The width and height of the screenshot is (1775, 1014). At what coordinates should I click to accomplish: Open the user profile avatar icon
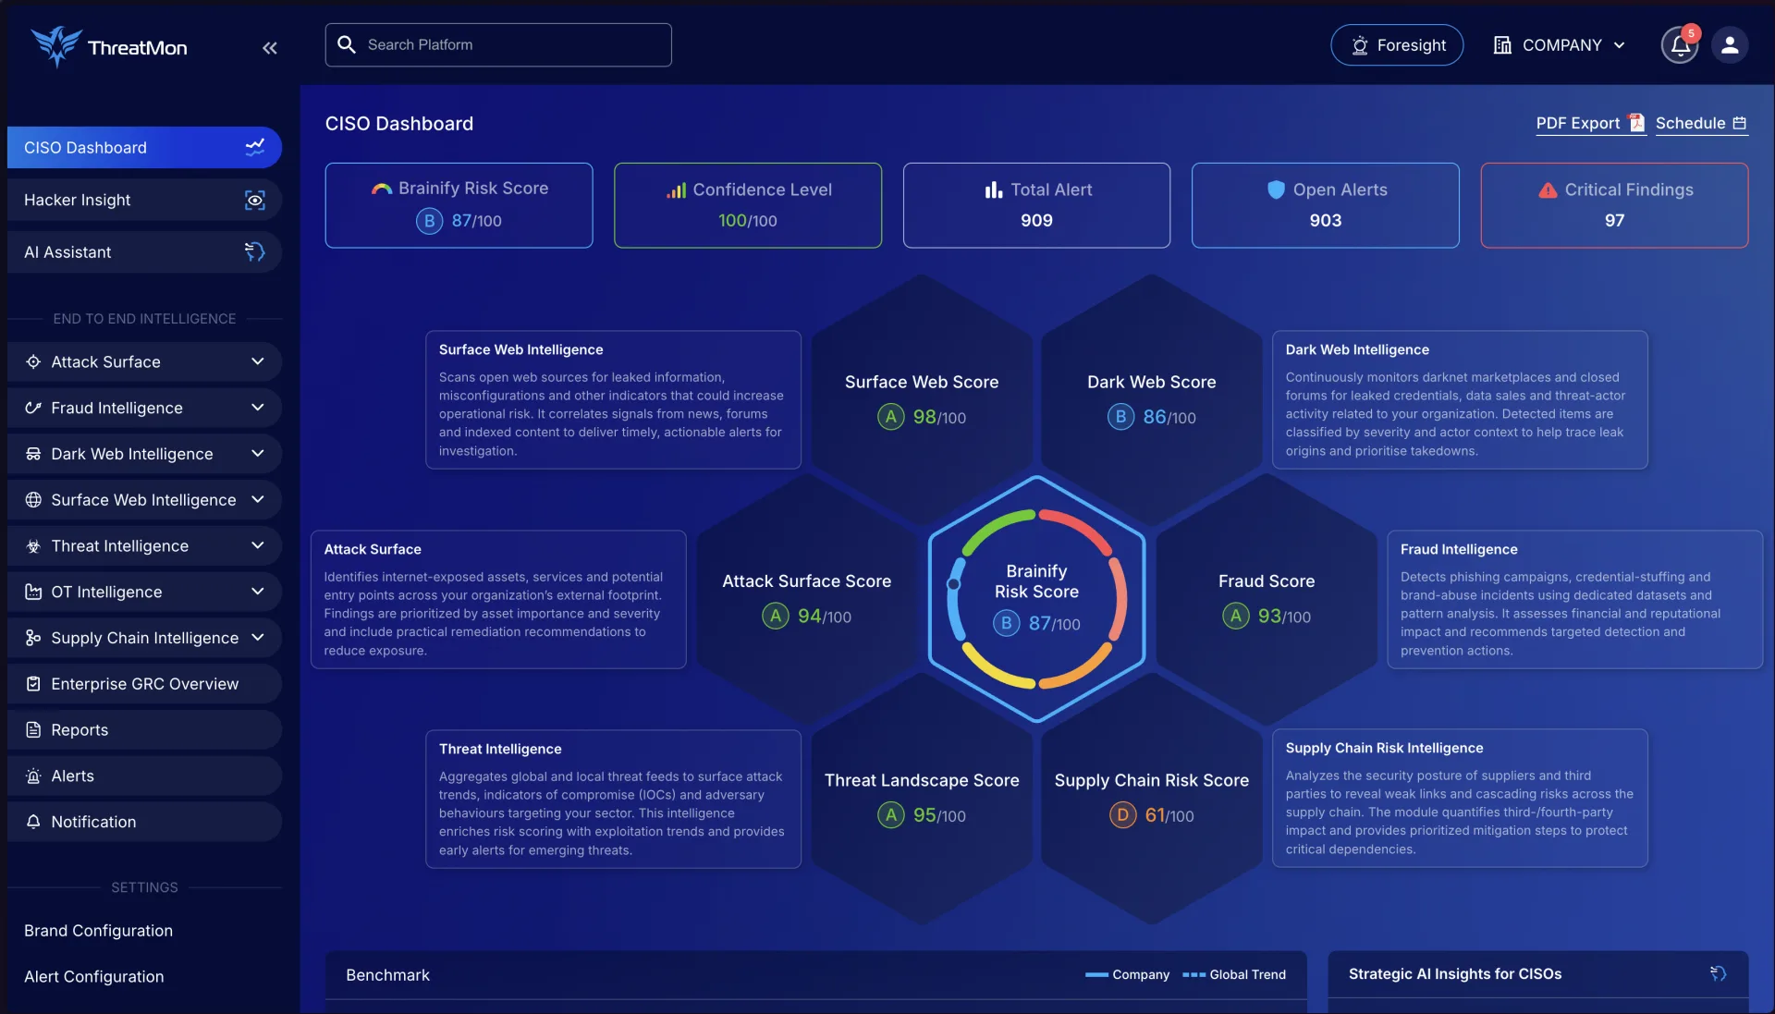(x=1729, y=45)
